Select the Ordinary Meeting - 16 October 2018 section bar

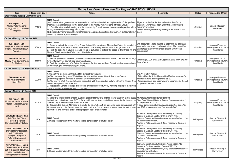(117, 39)
